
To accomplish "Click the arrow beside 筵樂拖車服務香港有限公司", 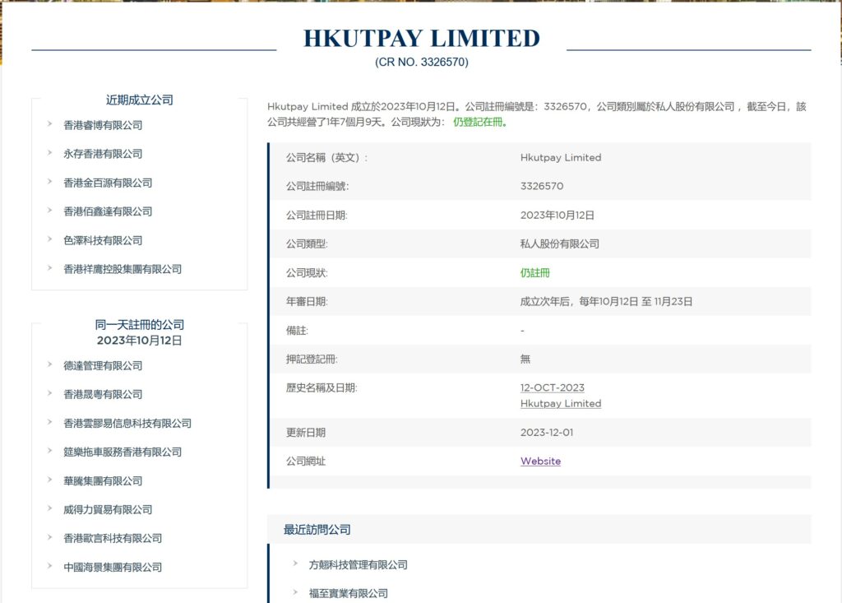I will (49, 450).
